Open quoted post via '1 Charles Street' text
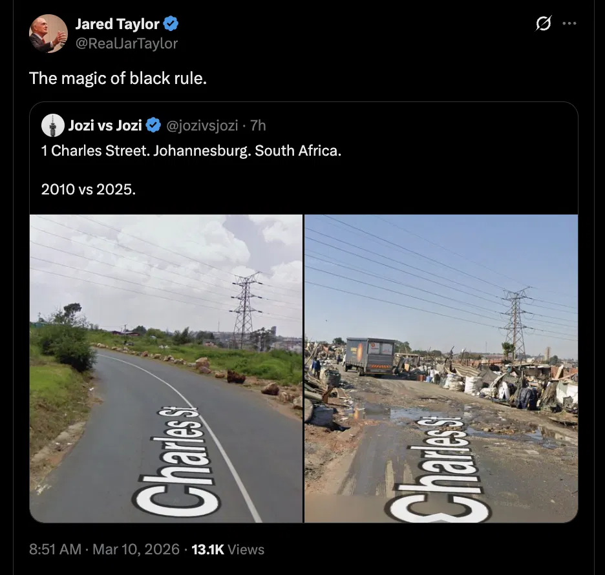This screenshot has height=575, width=605. click(191, 152)
